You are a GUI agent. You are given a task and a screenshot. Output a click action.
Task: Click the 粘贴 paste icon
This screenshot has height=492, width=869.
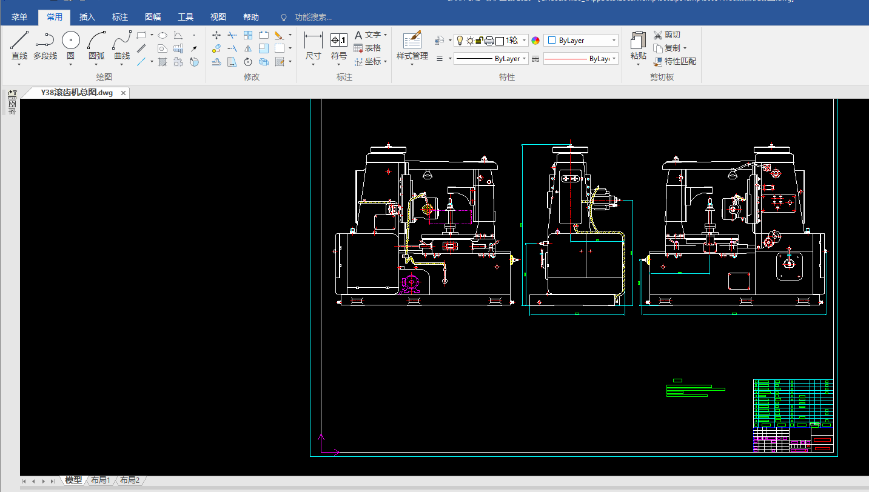(x=638, y=46)
